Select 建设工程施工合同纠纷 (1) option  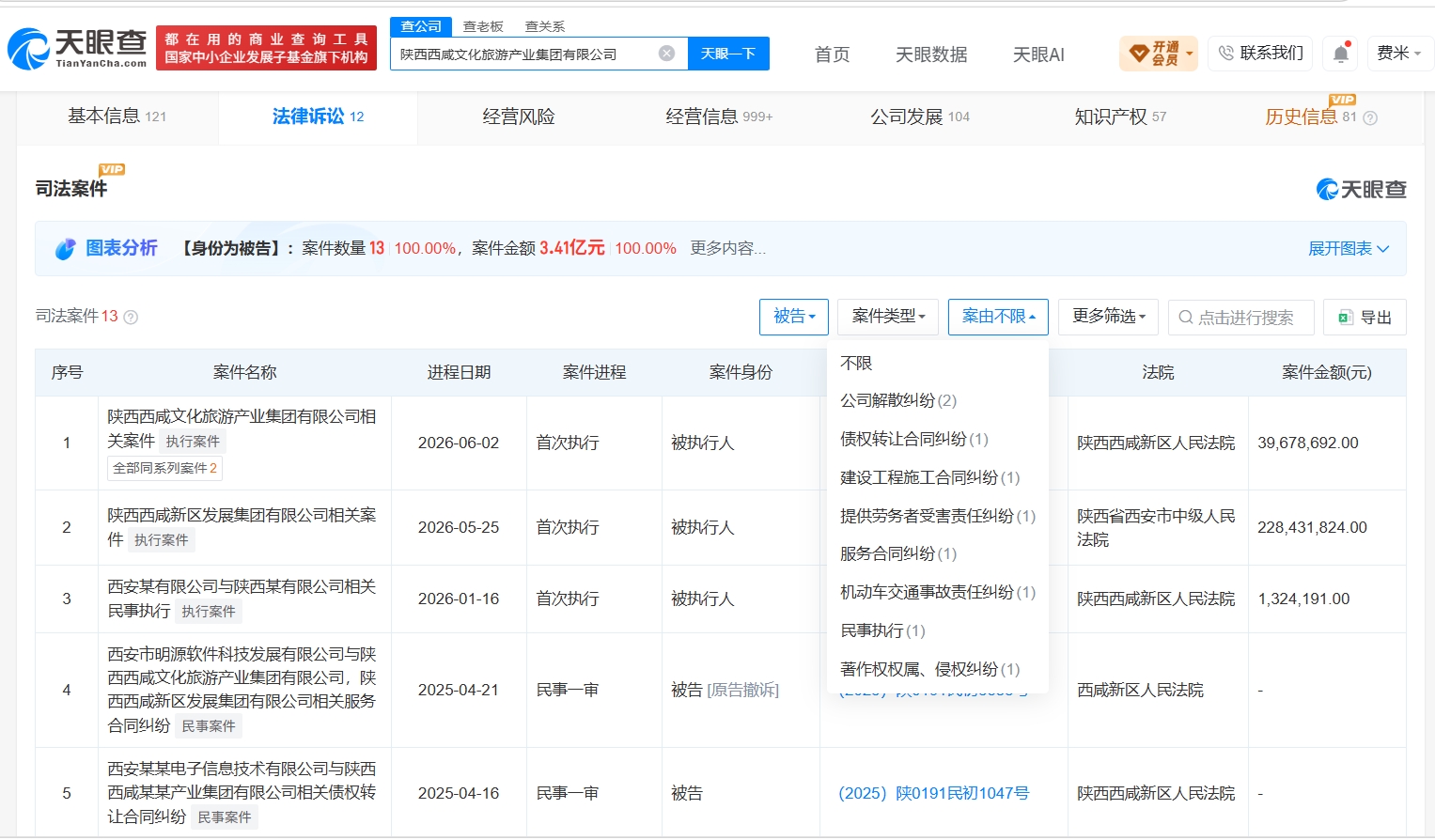[930, 477]
